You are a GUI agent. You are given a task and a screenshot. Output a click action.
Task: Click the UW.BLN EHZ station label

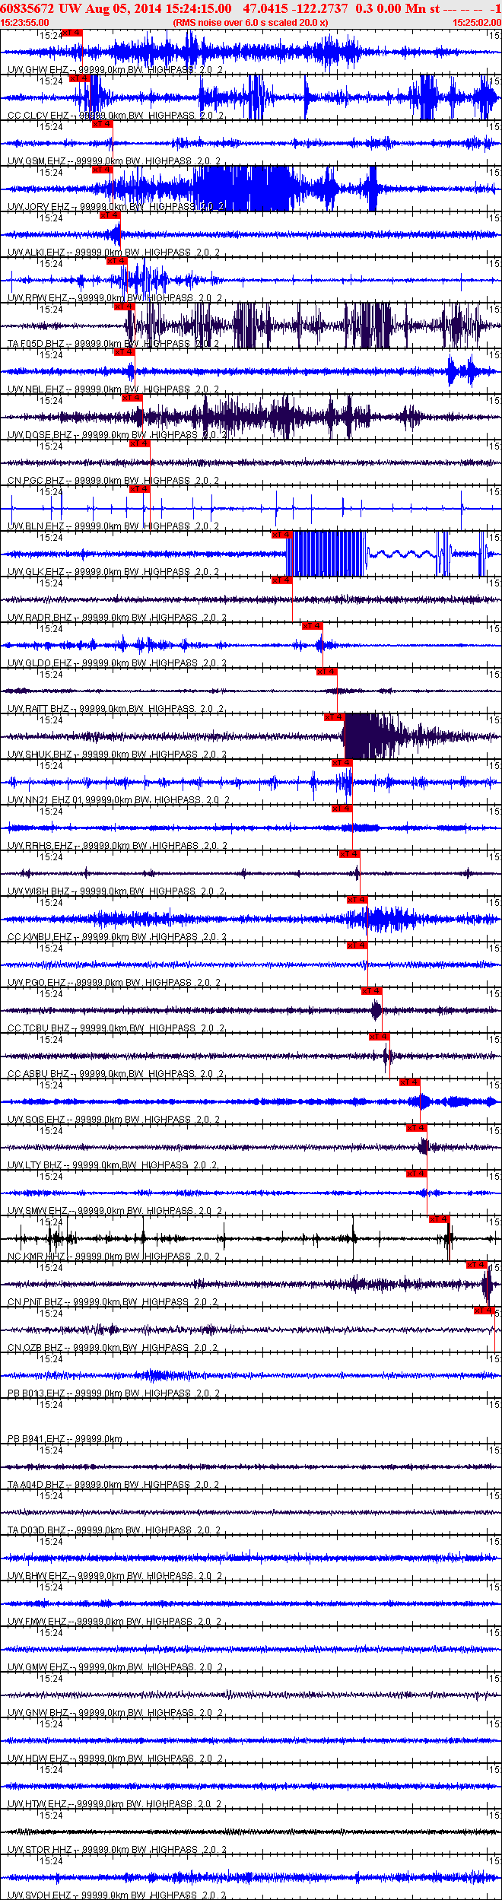tap(37, 526)
